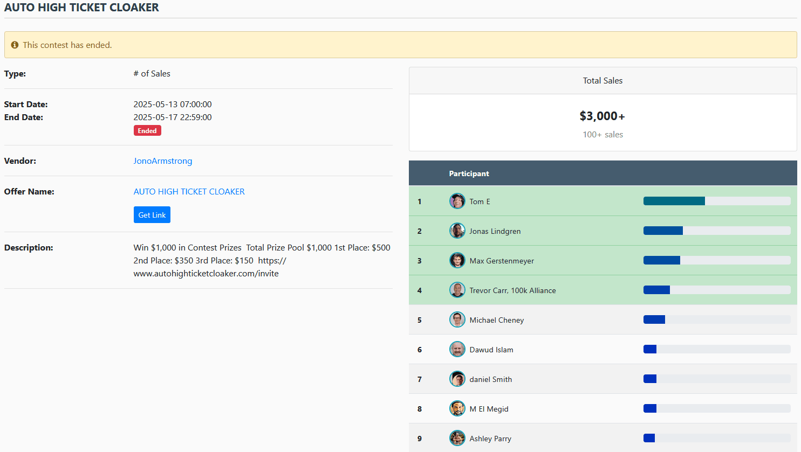Click Tom E's avatar picture
801x452 pixels.
[x=457, y=201]
